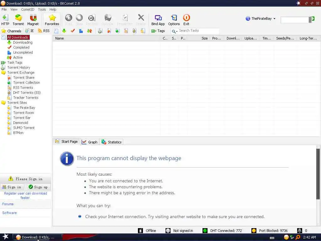This screenshot has width=321, height=241.
Task: Switch to the Graph tab
Action: pos(90,142)
